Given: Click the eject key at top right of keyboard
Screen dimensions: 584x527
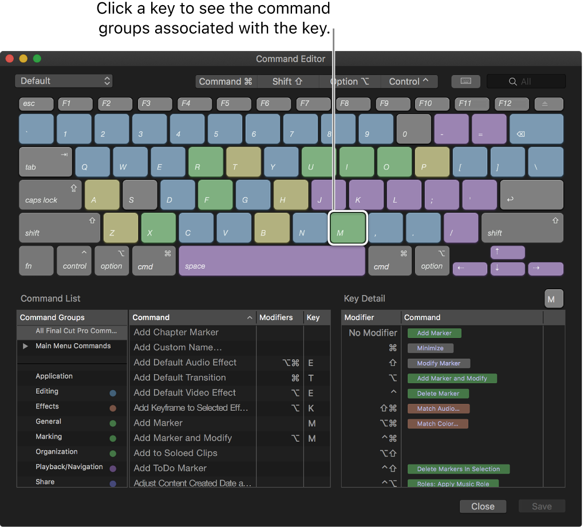Looking at the screenshot, I should click(548, 104).
